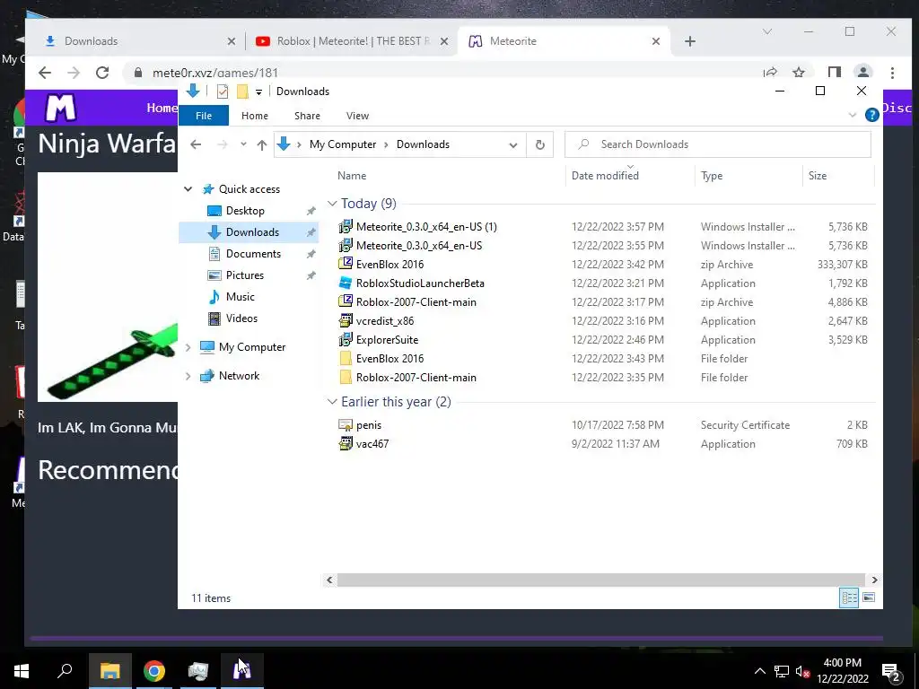Open the File tab in Explorer

coord(204,116)
